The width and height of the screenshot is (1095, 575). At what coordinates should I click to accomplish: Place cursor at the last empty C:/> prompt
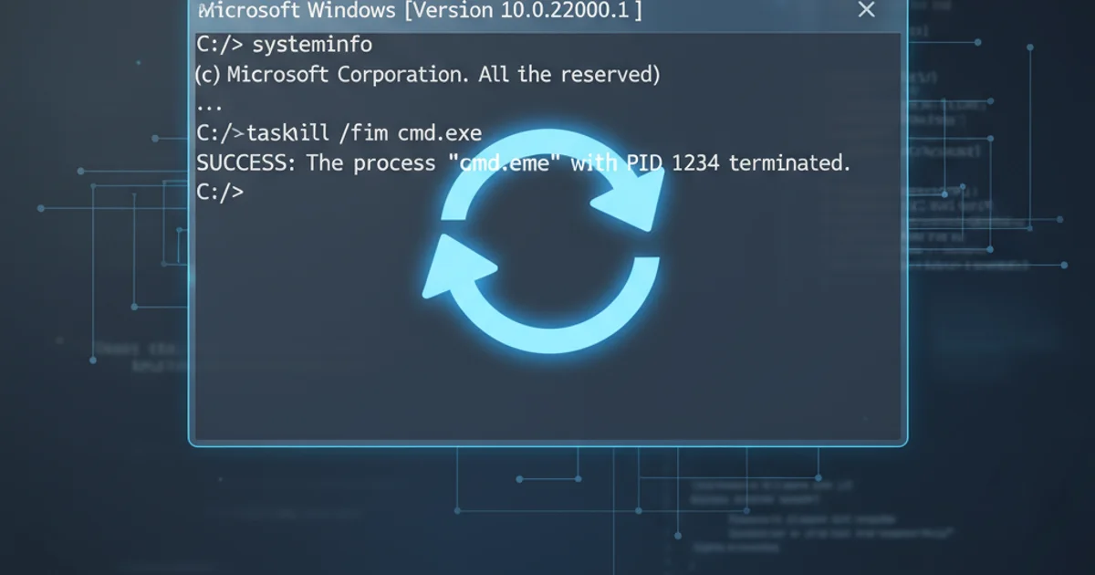220,192
